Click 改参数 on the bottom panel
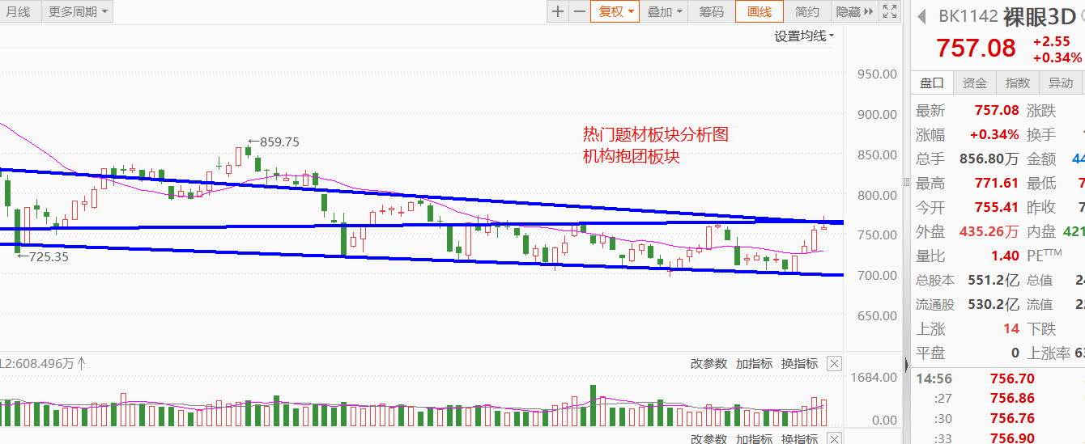The height and width of the screenshot is (444, 1085). [708, 438]
